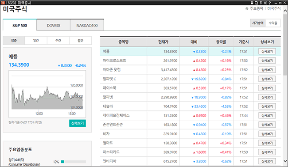This screenshot has height=167, width=288.
Task: Select the 마이크로소프트 stock row
Action: coord(190,61)
